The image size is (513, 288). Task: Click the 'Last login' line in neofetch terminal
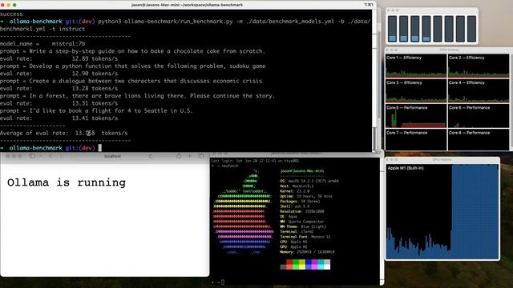(x=255, y=161)
